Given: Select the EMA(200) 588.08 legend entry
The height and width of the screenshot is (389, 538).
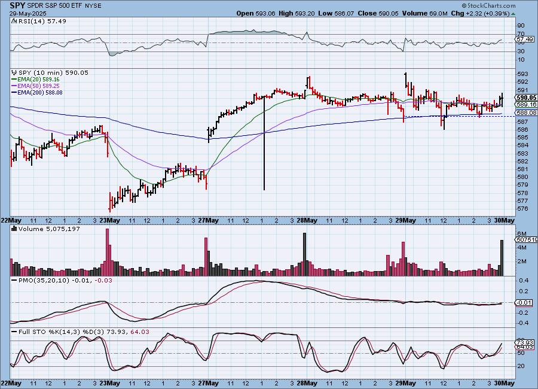Looking at the screenshot, I should click(36, 92).
